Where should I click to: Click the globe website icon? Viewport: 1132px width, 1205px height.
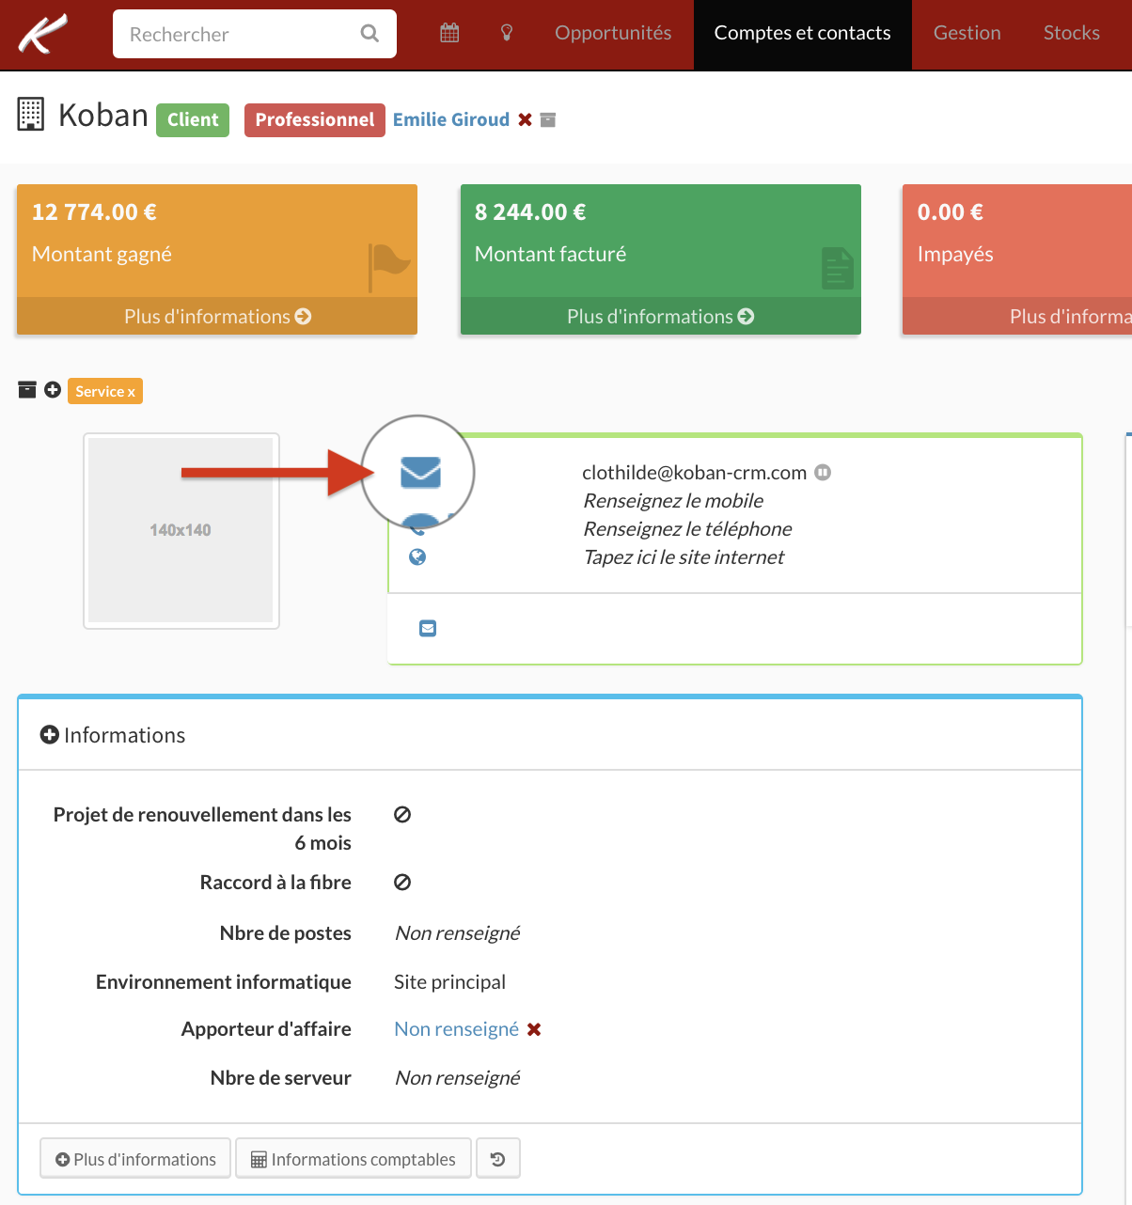[x=417, y=557]
